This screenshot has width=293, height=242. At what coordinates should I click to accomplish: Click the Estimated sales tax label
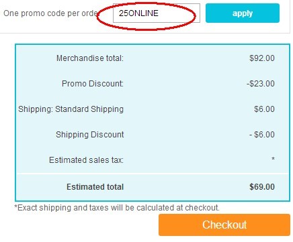click(86, 160)
